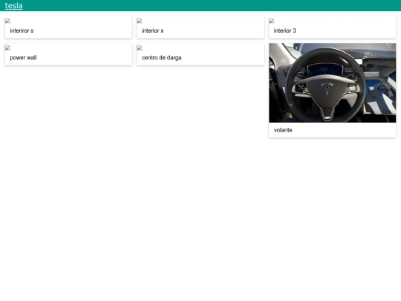Open the tesla header link

coord(14,6)
